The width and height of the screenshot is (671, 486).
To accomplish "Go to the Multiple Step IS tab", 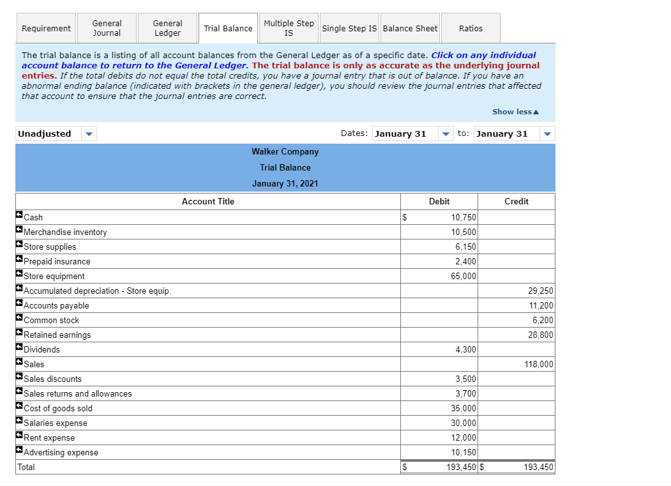I will (289, 27).
